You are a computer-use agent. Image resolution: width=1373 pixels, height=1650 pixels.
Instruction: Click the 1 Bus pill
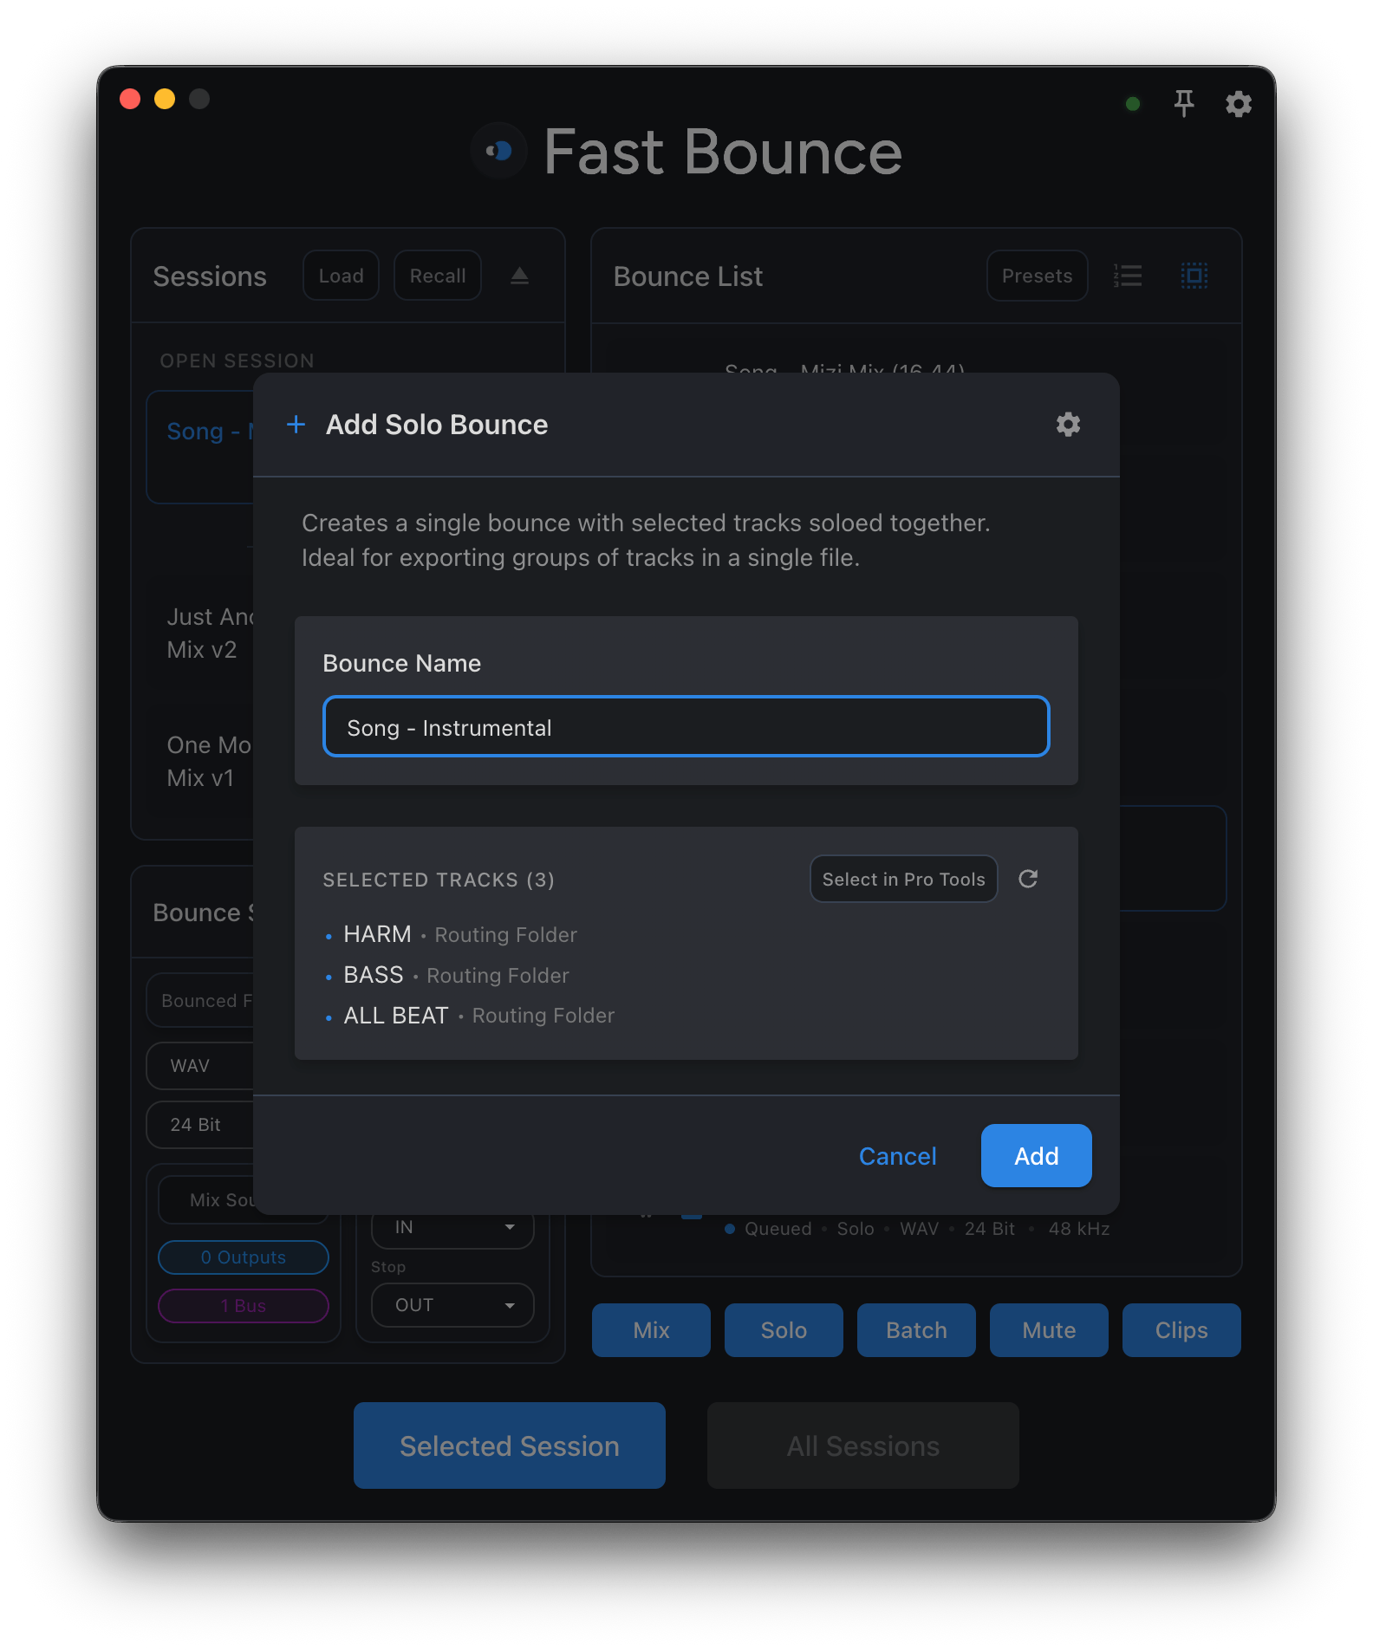point(244,1306)
